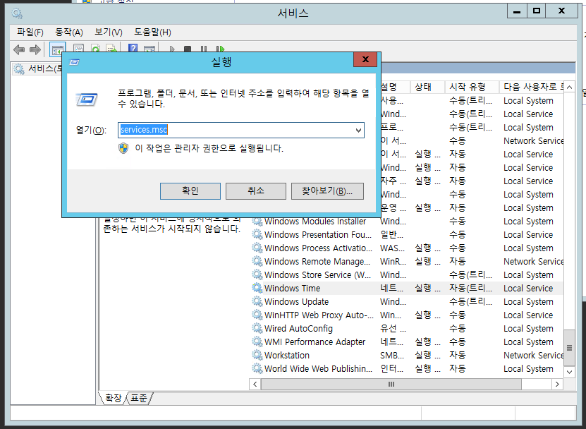Click the Services window title bar gear icon
This screenshot has width=586, height=429.
pyautogui.click(x=17, y=13)
